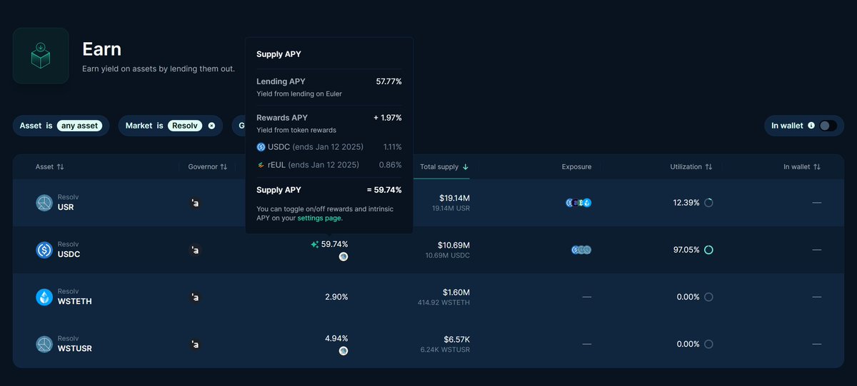Click the sparkle icon beside 59.74%
This screenshot has height=386, width=857.
(314, 244)
